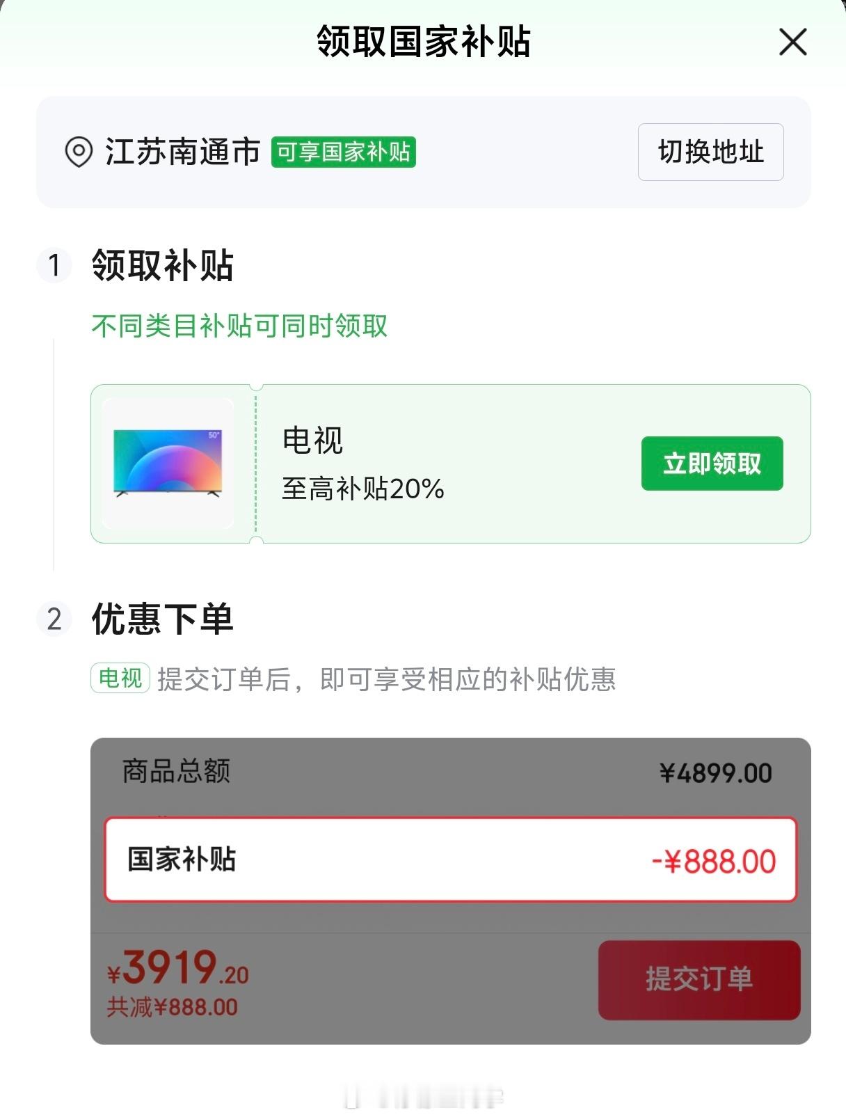Click the step 2 number circle

[x=54, y=619]
